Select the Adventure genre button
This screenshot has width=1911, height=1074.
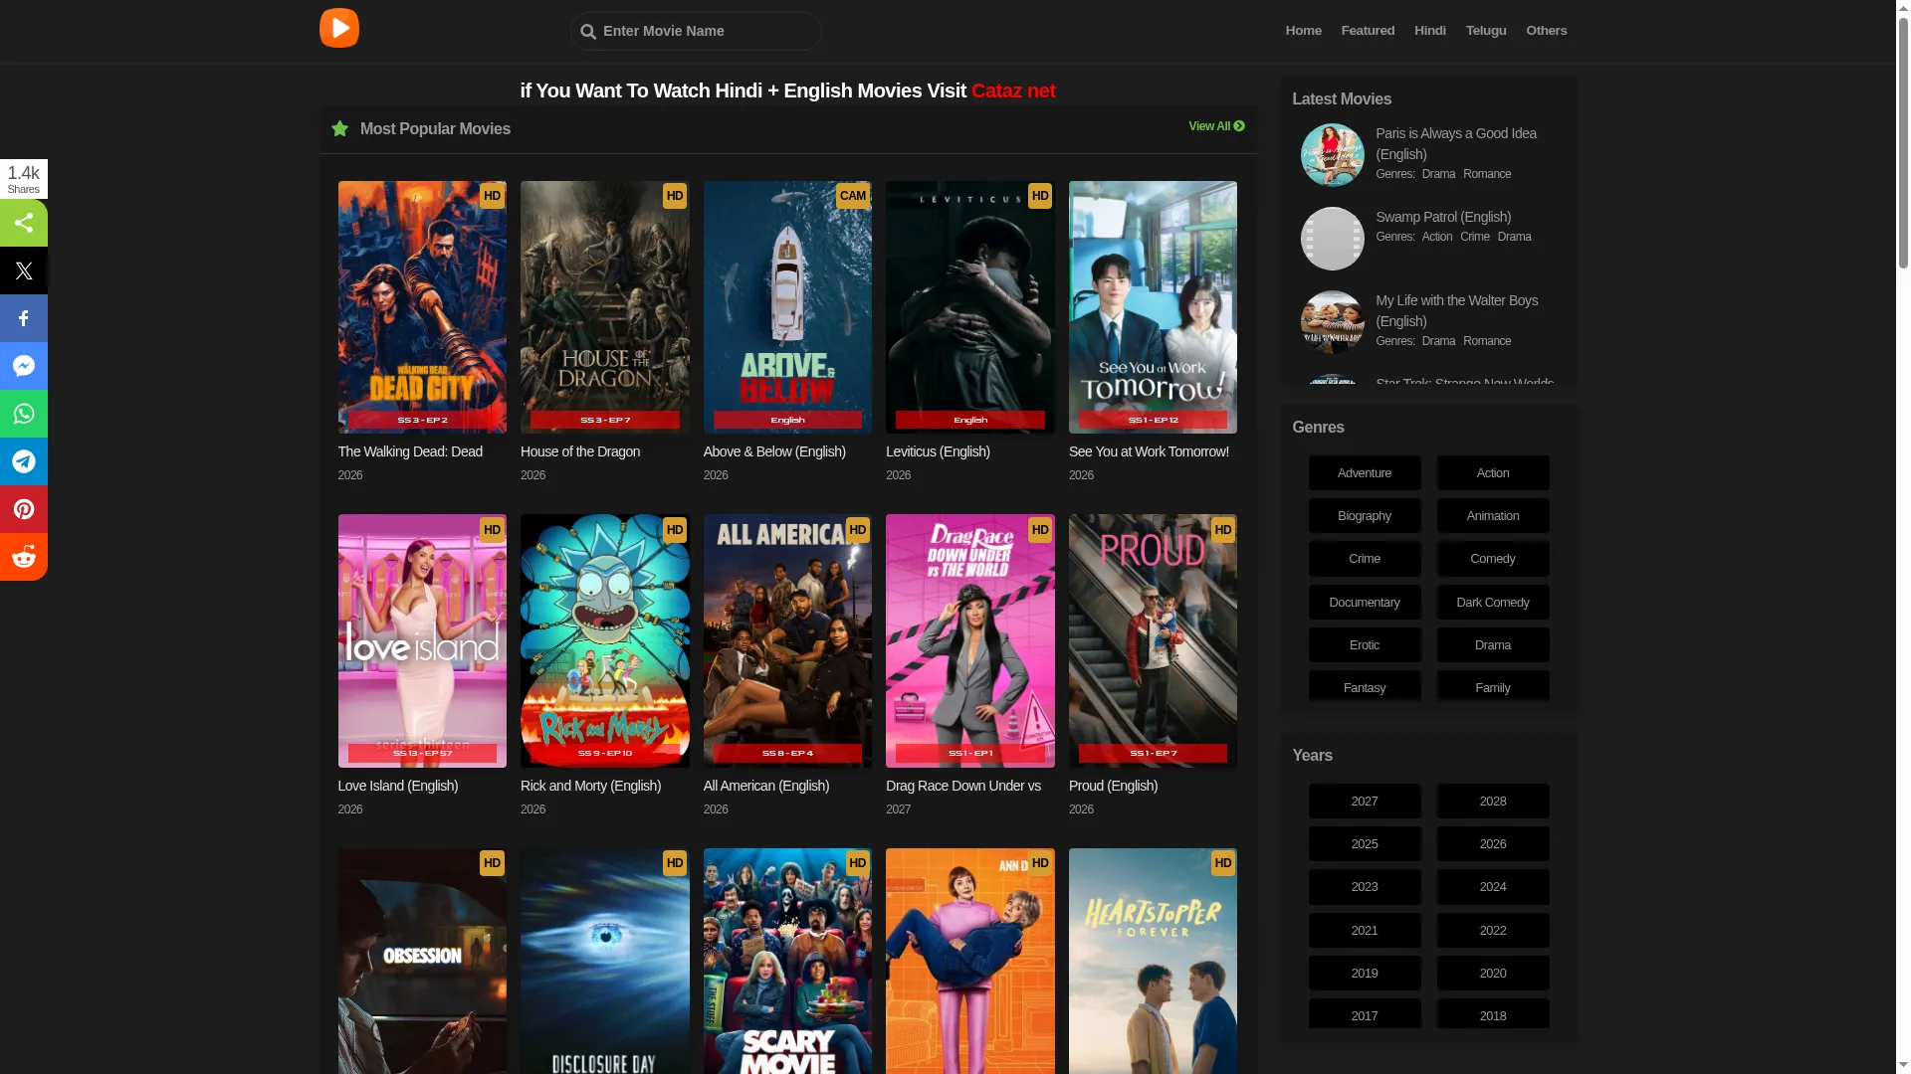1365,473
